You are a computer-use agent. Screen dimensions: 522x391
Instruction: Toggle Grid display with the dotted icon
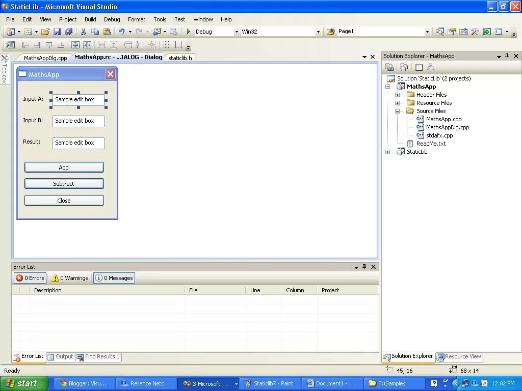click(x=167, y=45)
